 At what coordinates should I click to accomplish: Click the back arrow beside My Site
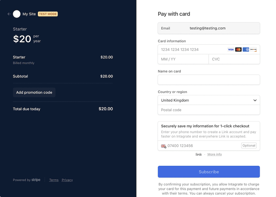9,14
